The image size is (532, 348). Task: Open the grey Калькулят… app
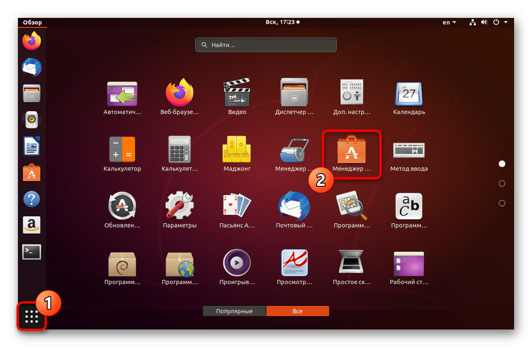click(x=180, y=154)
